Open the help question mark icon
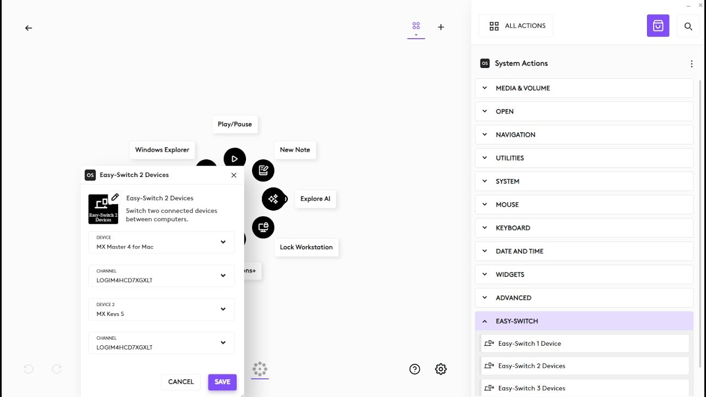 415,369
